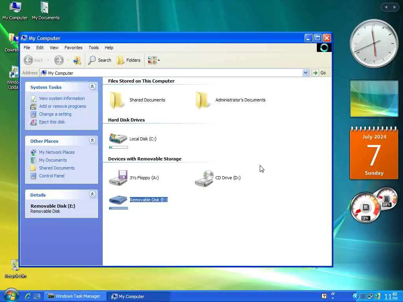Click the help question mark tray icon

324,296
